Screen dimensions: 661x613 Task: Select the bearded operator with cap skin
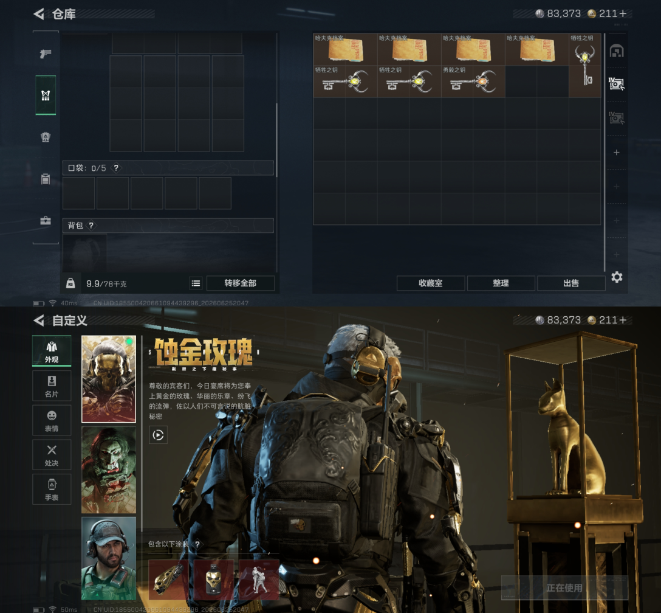click(109, 559)
